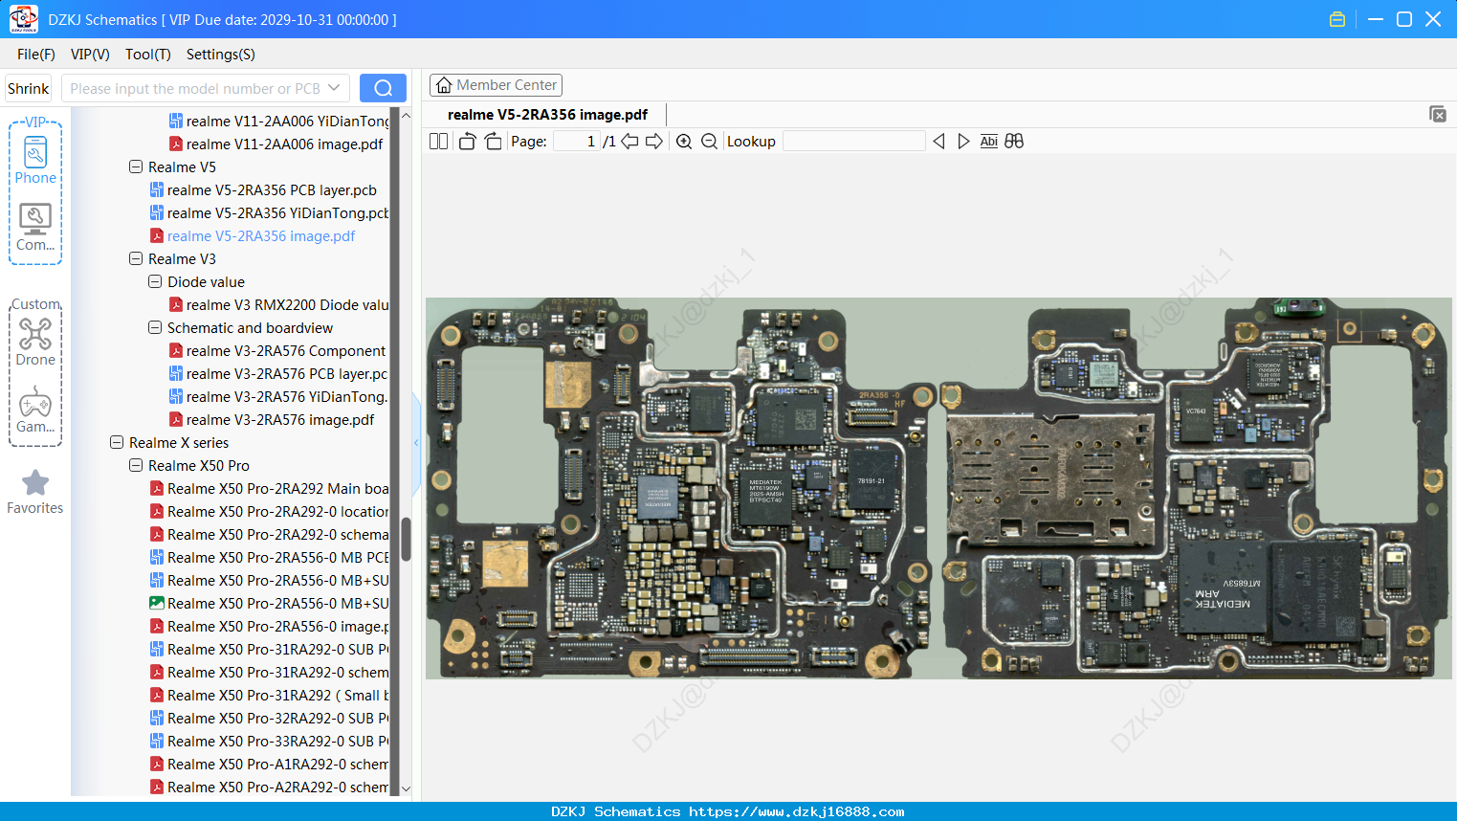The image size is (1457, 821).
Task: Collapse the Realme X series node
Action: tap(117, 442)
